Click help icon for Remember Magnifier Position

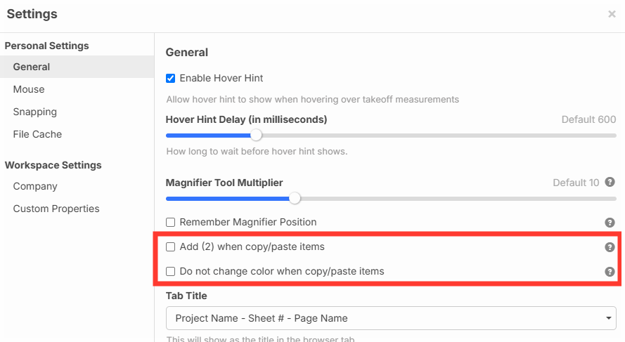pyautogui.click(x=610, y=223)
